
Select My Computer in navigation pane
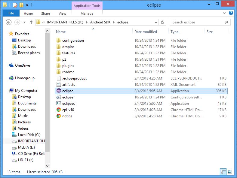(26, 91)
